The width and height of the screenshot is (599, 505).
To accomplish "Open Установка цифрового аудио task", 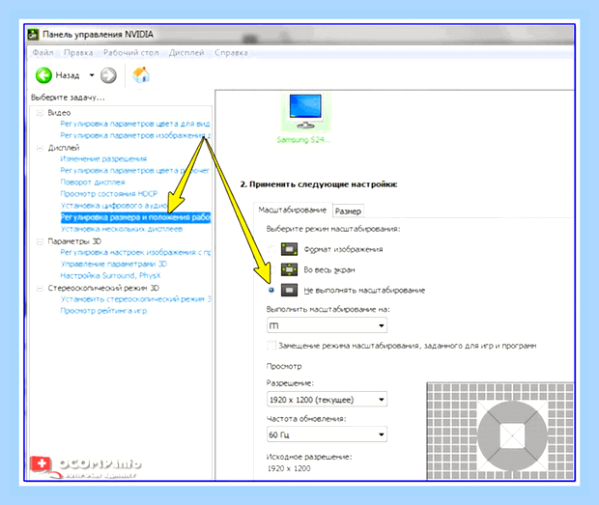I will pyautogui.click(x=114, y=206).
